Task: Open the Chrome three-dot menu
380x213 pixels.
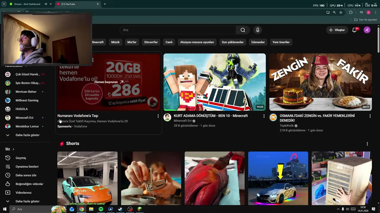Action: [375, 12]
